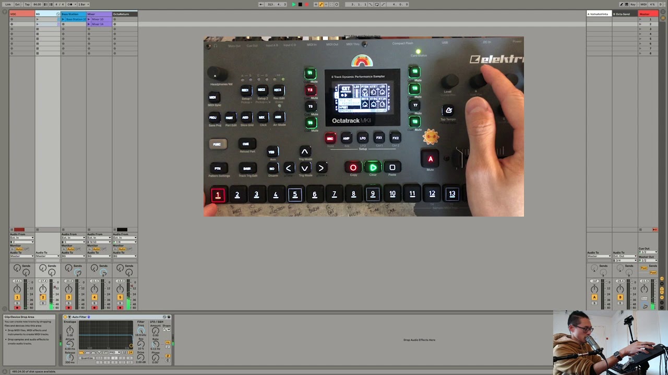The height and width of the screenshot is (375, 668).
Task: Toggle automation arm icon in transport
Action: tap(321, 4)
